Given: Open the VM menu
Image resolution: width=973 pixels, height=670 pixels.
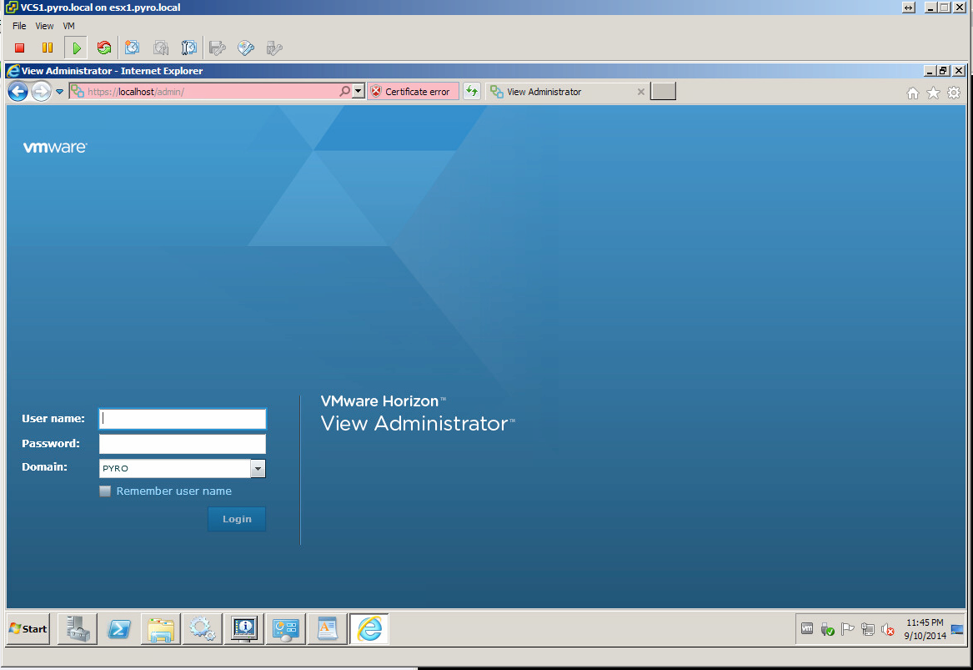Looking at the screenshot, I should click(68, 26).
